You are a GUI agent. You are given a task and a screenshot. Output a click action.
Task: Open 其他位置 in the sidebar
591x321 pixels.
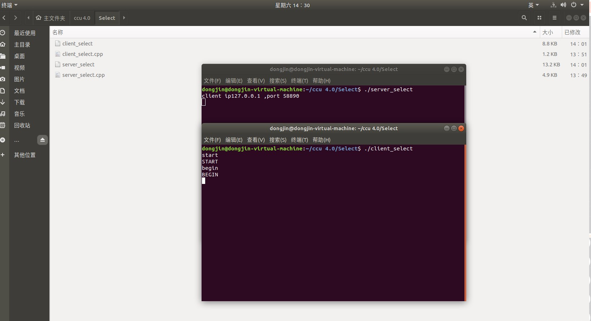coord(24,155)
